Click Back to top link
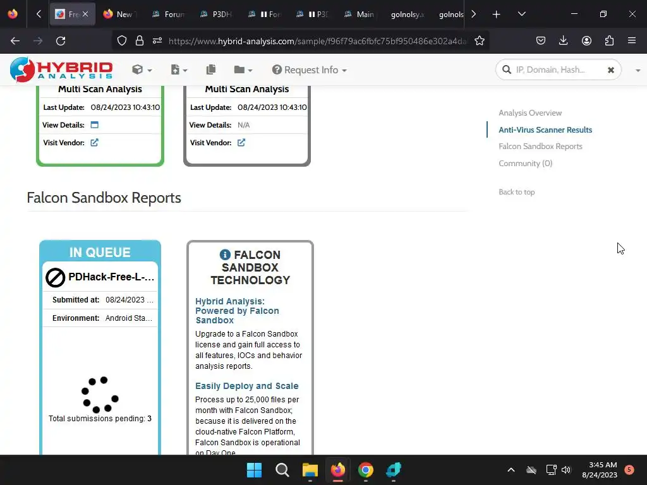Image resolution: width=647 pixels, height=485 pixels. pos(516,192)
